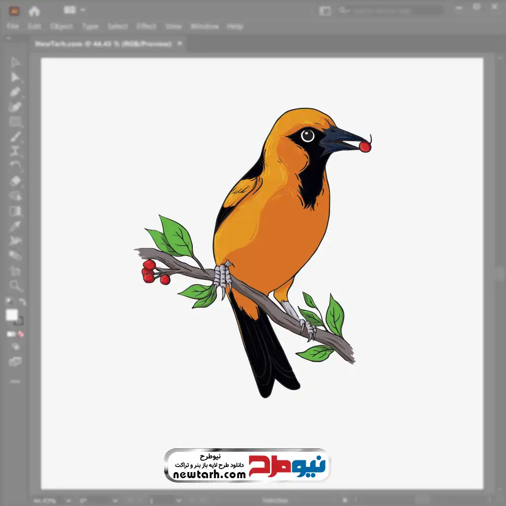Open the File menu
506x506 pixels.
click(13, 26)
